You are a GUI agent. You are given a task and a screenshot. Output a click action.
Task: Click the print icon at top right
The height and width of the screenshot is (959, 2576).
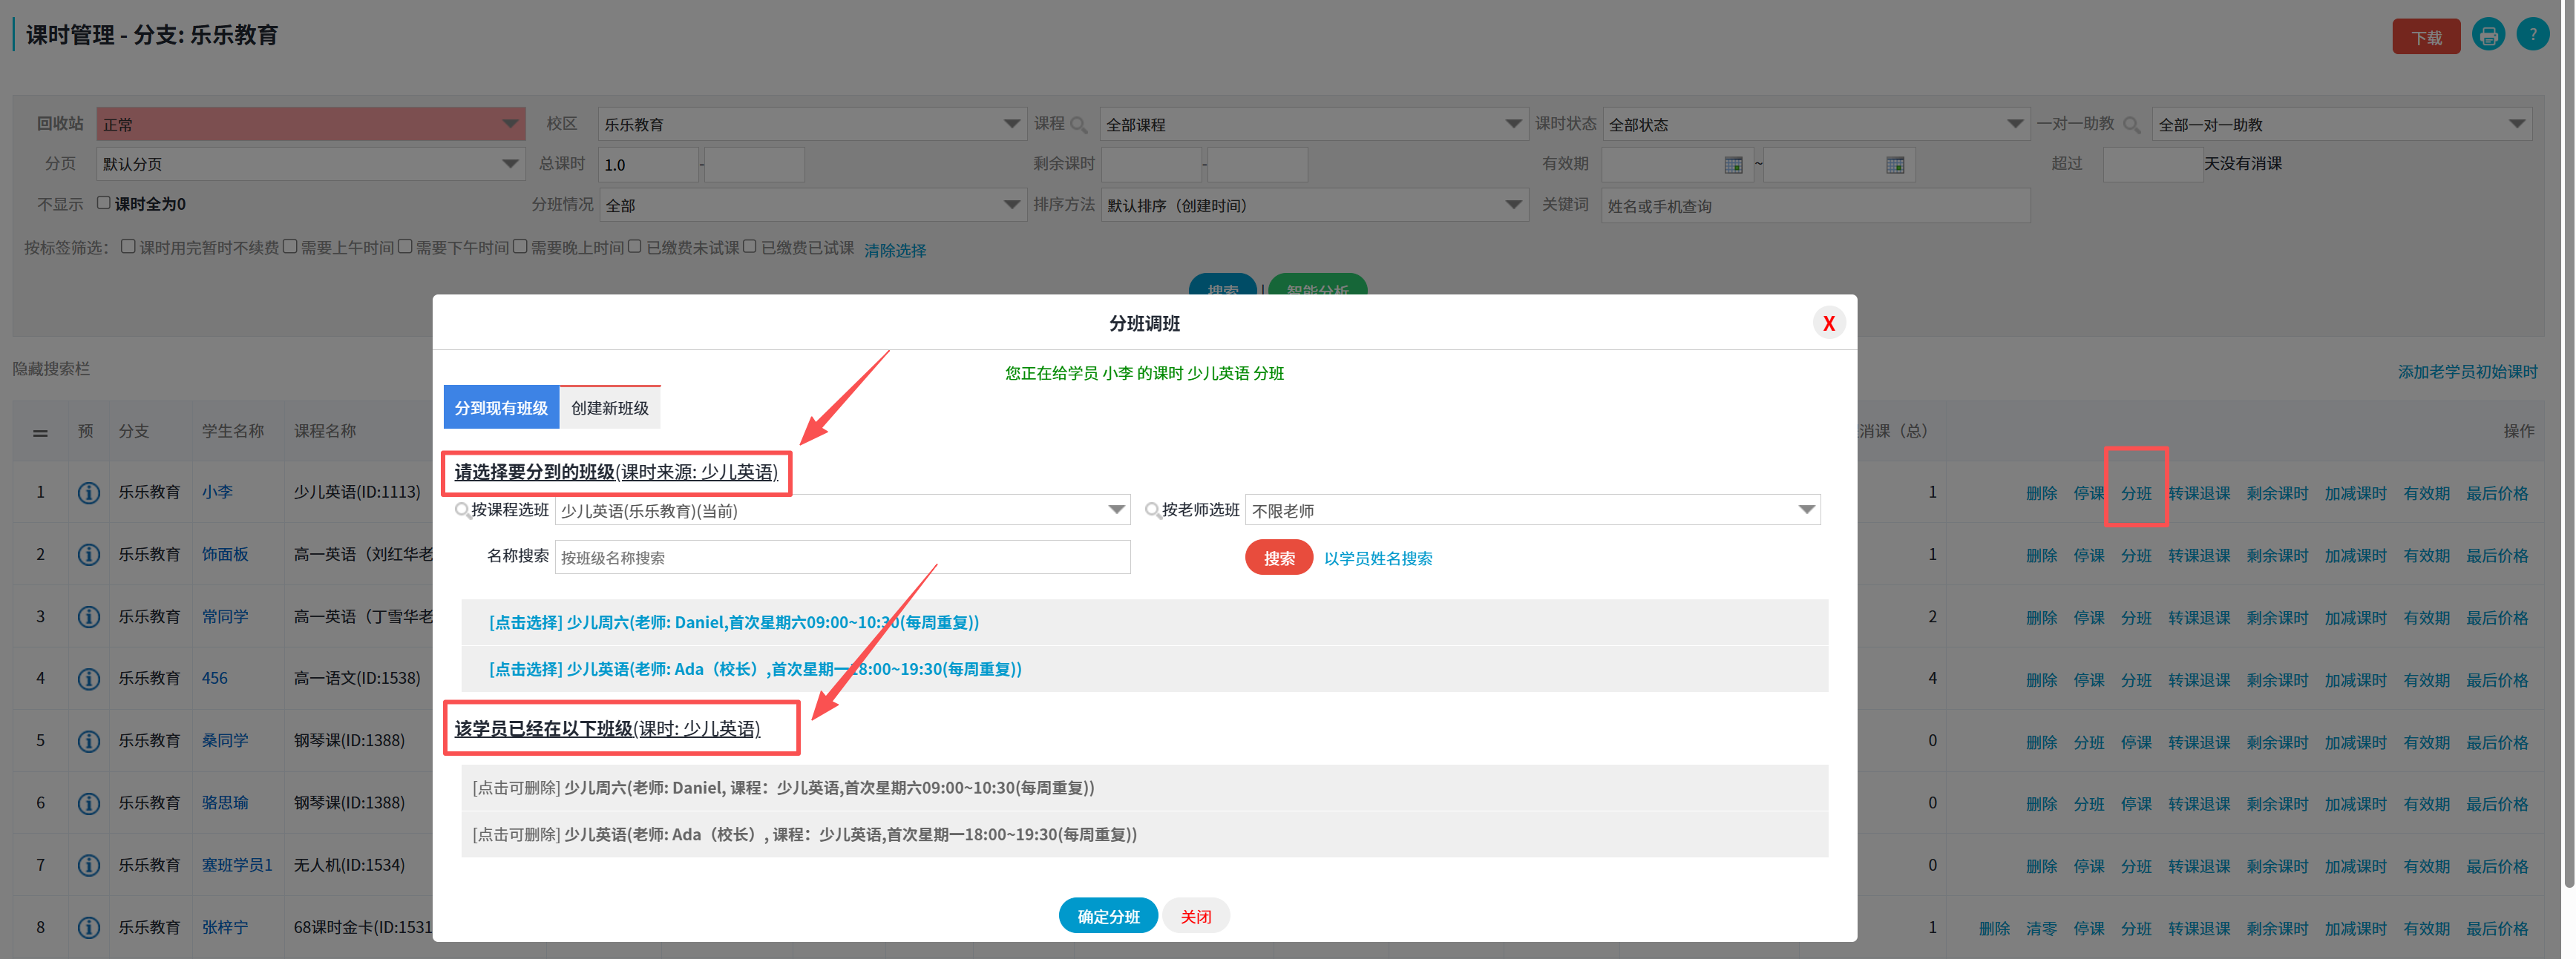[x=2489, y=34]
